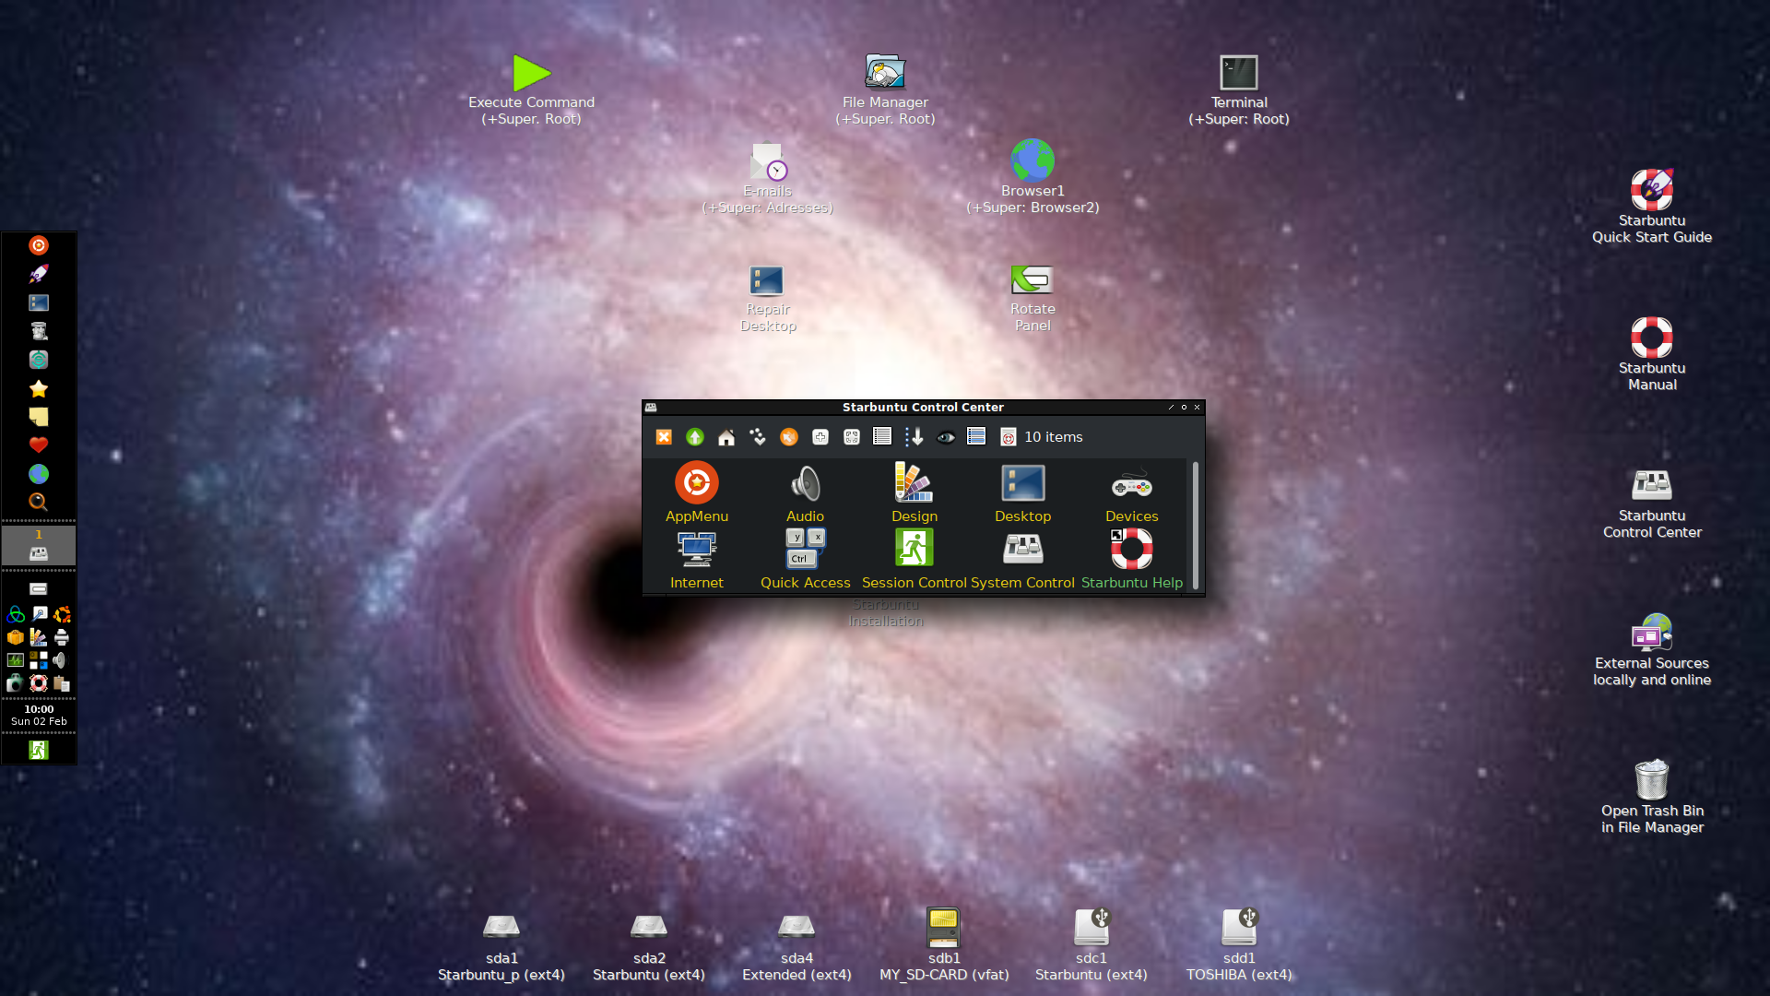Open the Internet category

pos(696,550)
